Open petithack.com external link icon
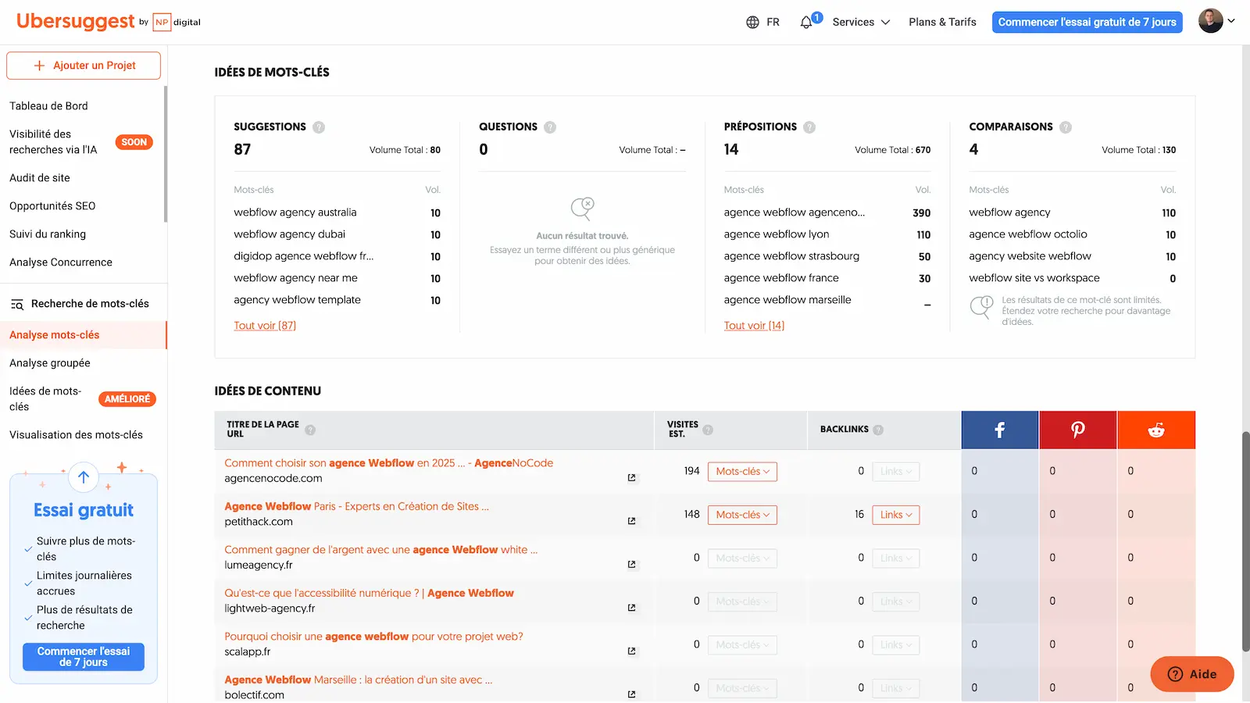Viewport: 1250px width, 703px height. point(631,521)
